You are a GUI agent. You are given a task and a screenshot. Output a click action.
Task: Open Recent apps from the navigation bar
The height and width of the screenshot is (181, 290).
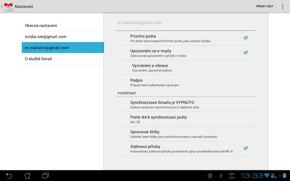click(x=45, y=175)
